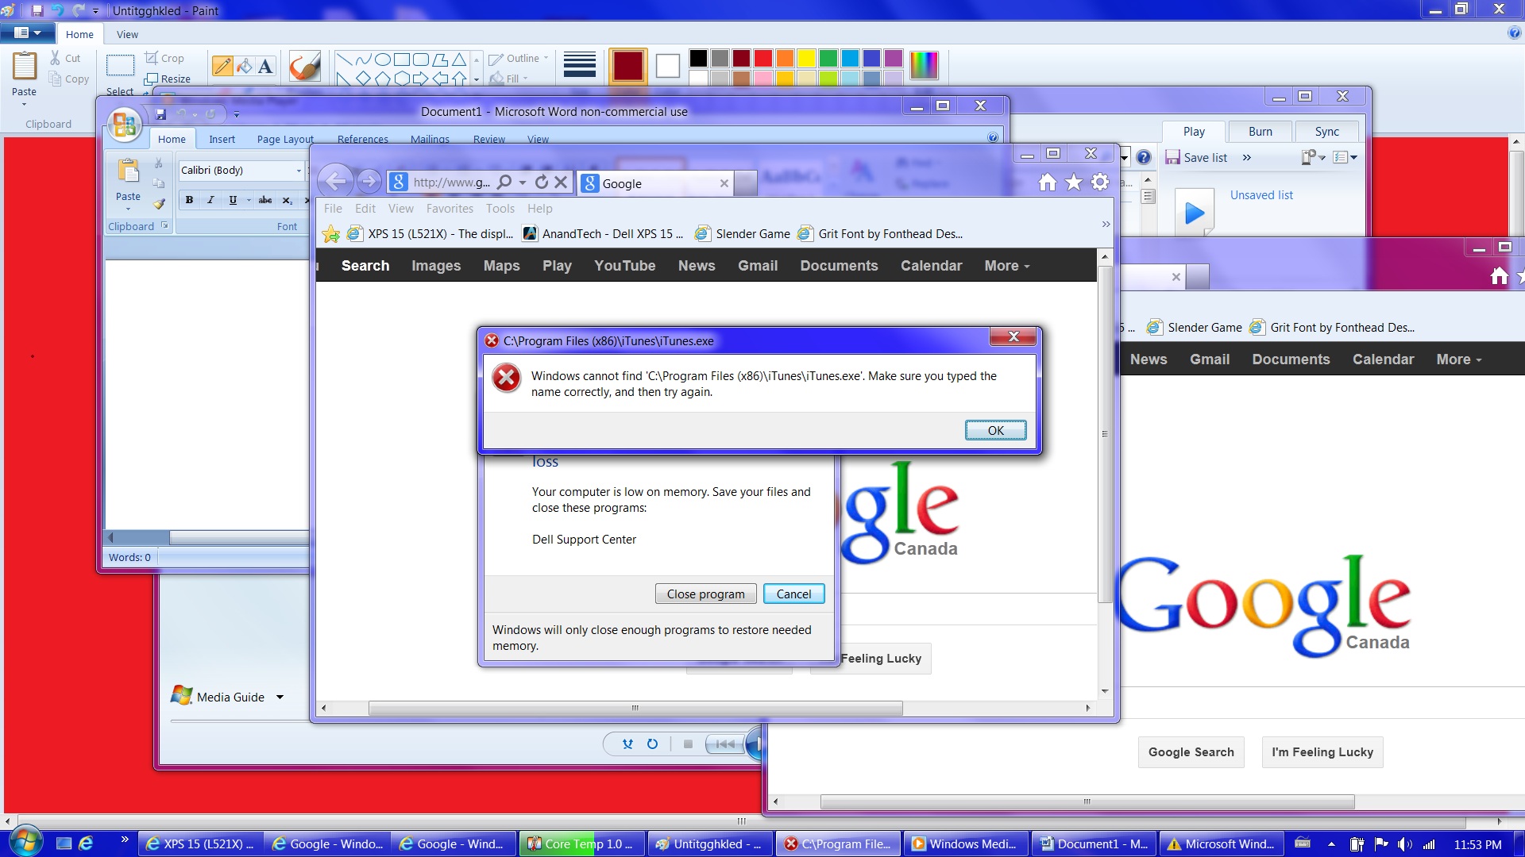This screenshot has width=1525, height=857.
Task: Open Edit colors rainbow palette
Action: pyautogui.click(x=924, y=65)
